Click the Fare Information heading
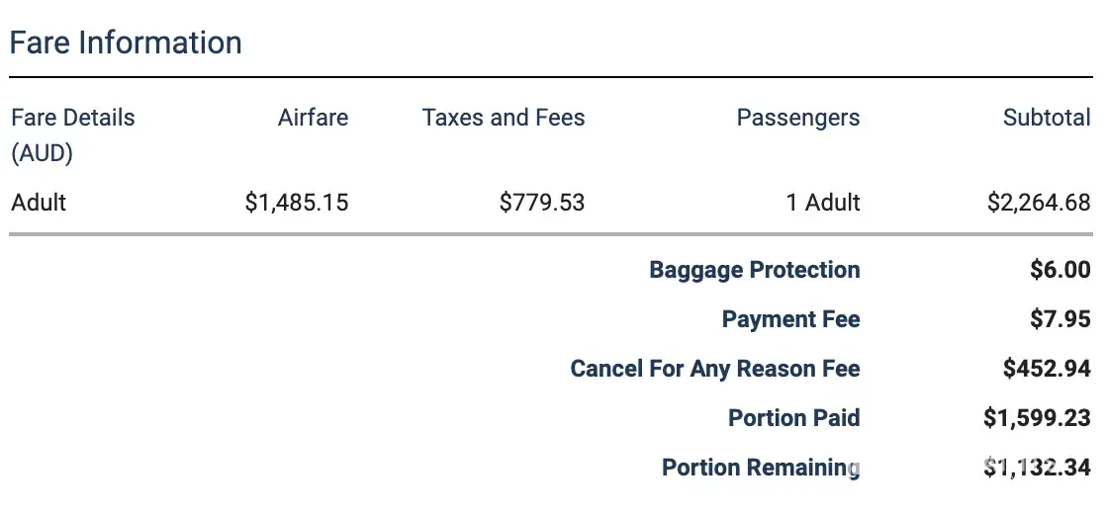The image size is (1106, 516). coord(126,43)
